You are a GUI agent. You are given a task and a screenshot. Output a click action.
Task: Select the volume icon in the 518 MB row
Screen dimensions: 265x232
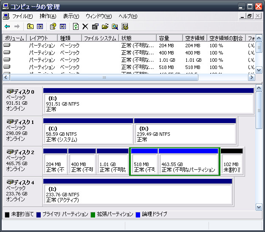pos(7,66)
